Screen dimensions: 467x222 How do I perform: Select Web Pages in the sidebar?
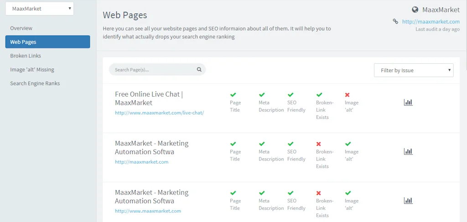47,42
